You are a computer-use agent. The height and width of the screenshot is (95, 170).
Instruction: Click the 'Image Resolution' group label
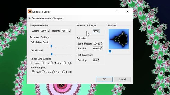39,26
